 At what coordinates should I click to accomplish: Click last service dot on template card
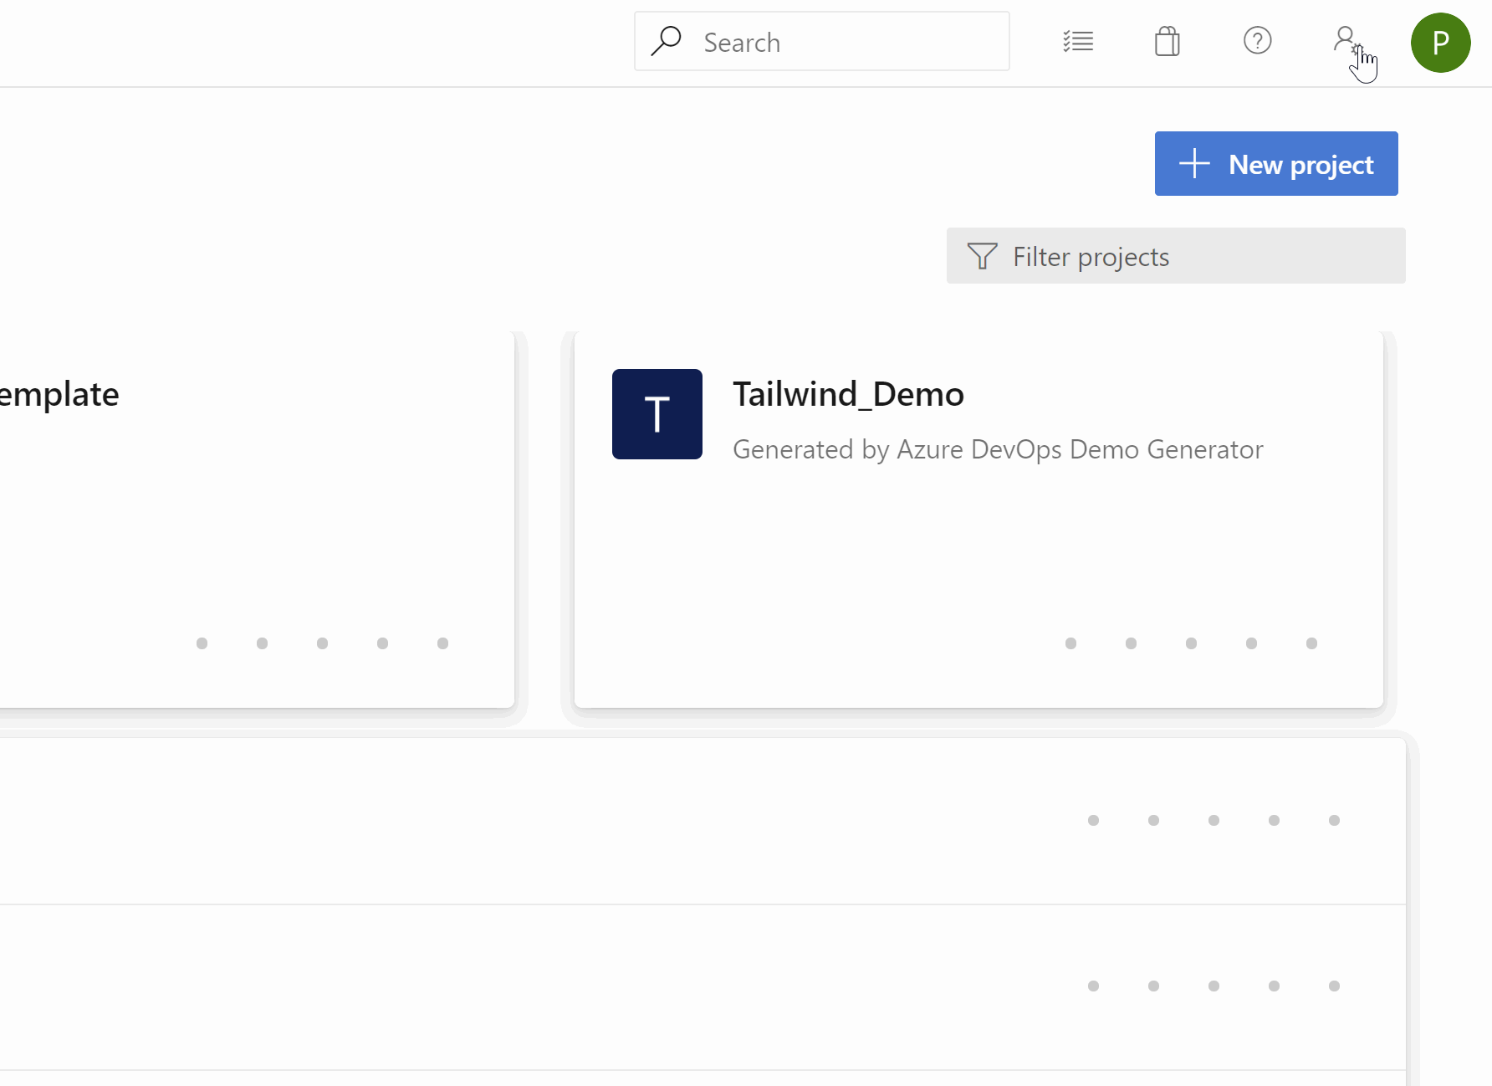[442, 643]
